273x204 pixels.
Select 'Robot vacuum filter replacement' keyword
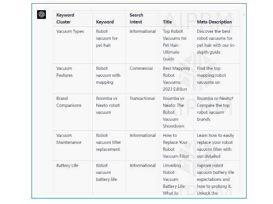point(108,142)
